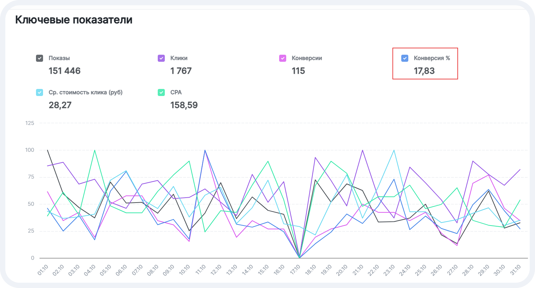The image size is (535, 288).
Task: Uncheck Ср. стоимость клика checkbox
Action: 40,92
